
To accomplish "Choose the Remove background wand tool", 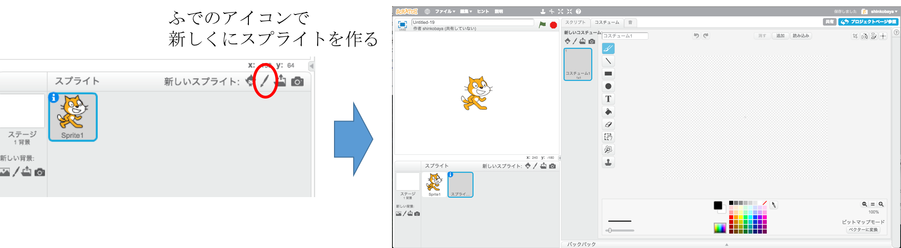I will (608, 149).
